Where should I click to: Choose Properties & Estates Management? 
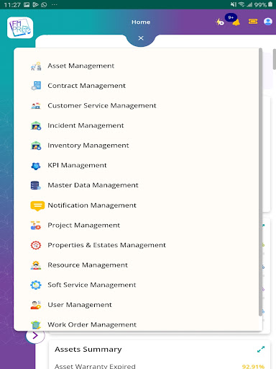coord(106,245)
